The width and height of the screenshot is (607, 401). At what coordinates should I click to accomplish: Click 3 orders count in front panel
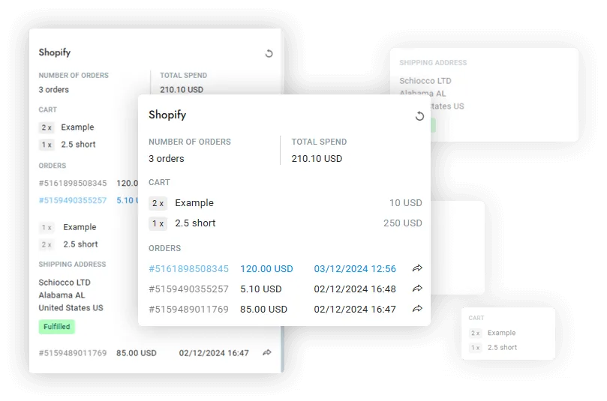point(167,159)
